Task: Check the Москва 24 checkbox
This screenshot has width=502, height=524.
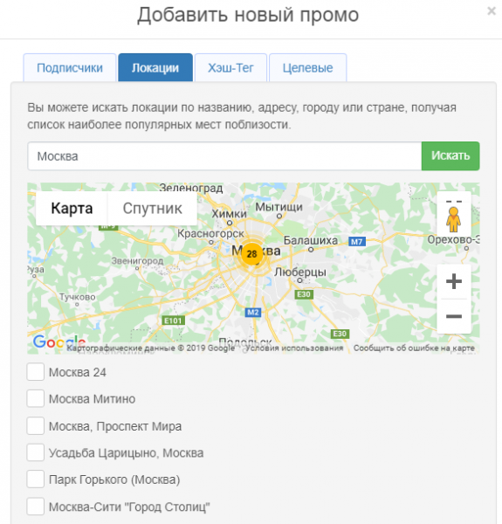Action: click(x=36, y=372)
